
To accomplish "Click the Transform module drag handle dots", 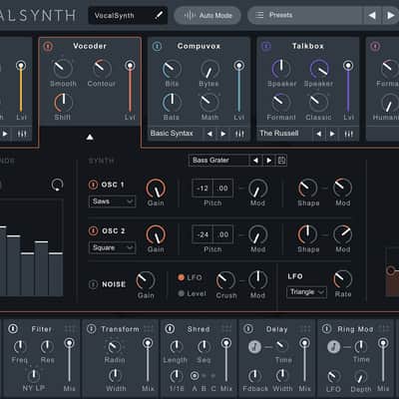I will click(x=149, y=329).
